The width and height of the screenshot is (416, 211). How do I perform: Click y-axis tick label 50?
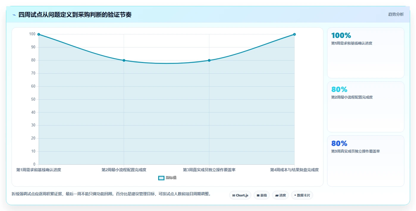(33, 99)
